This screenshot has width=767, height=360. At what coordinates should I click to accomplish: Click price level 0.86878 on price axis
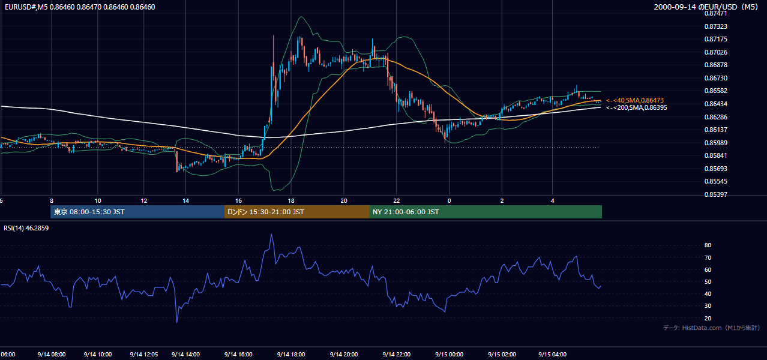(716, 65)
